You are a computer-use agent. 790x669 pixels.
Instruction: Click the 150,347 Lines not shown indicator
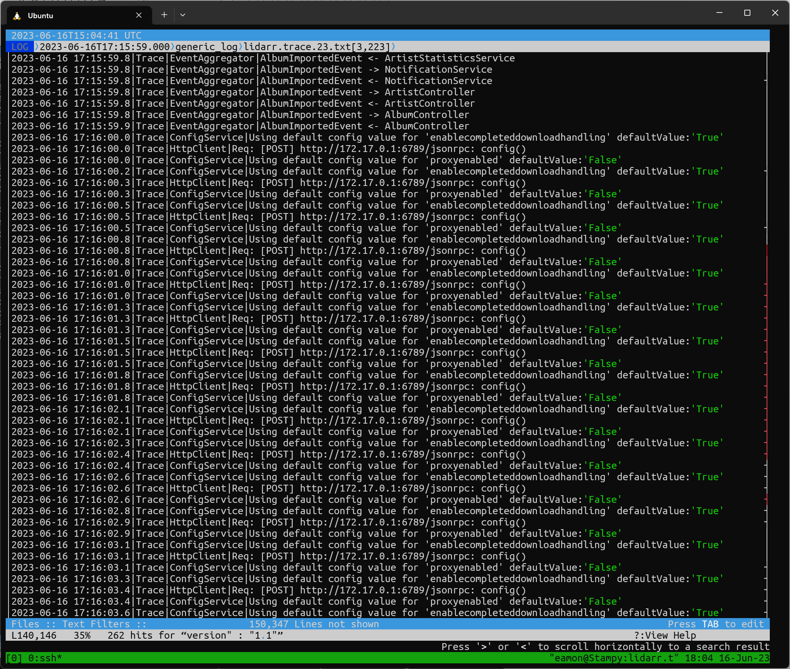tap(314, 624)
